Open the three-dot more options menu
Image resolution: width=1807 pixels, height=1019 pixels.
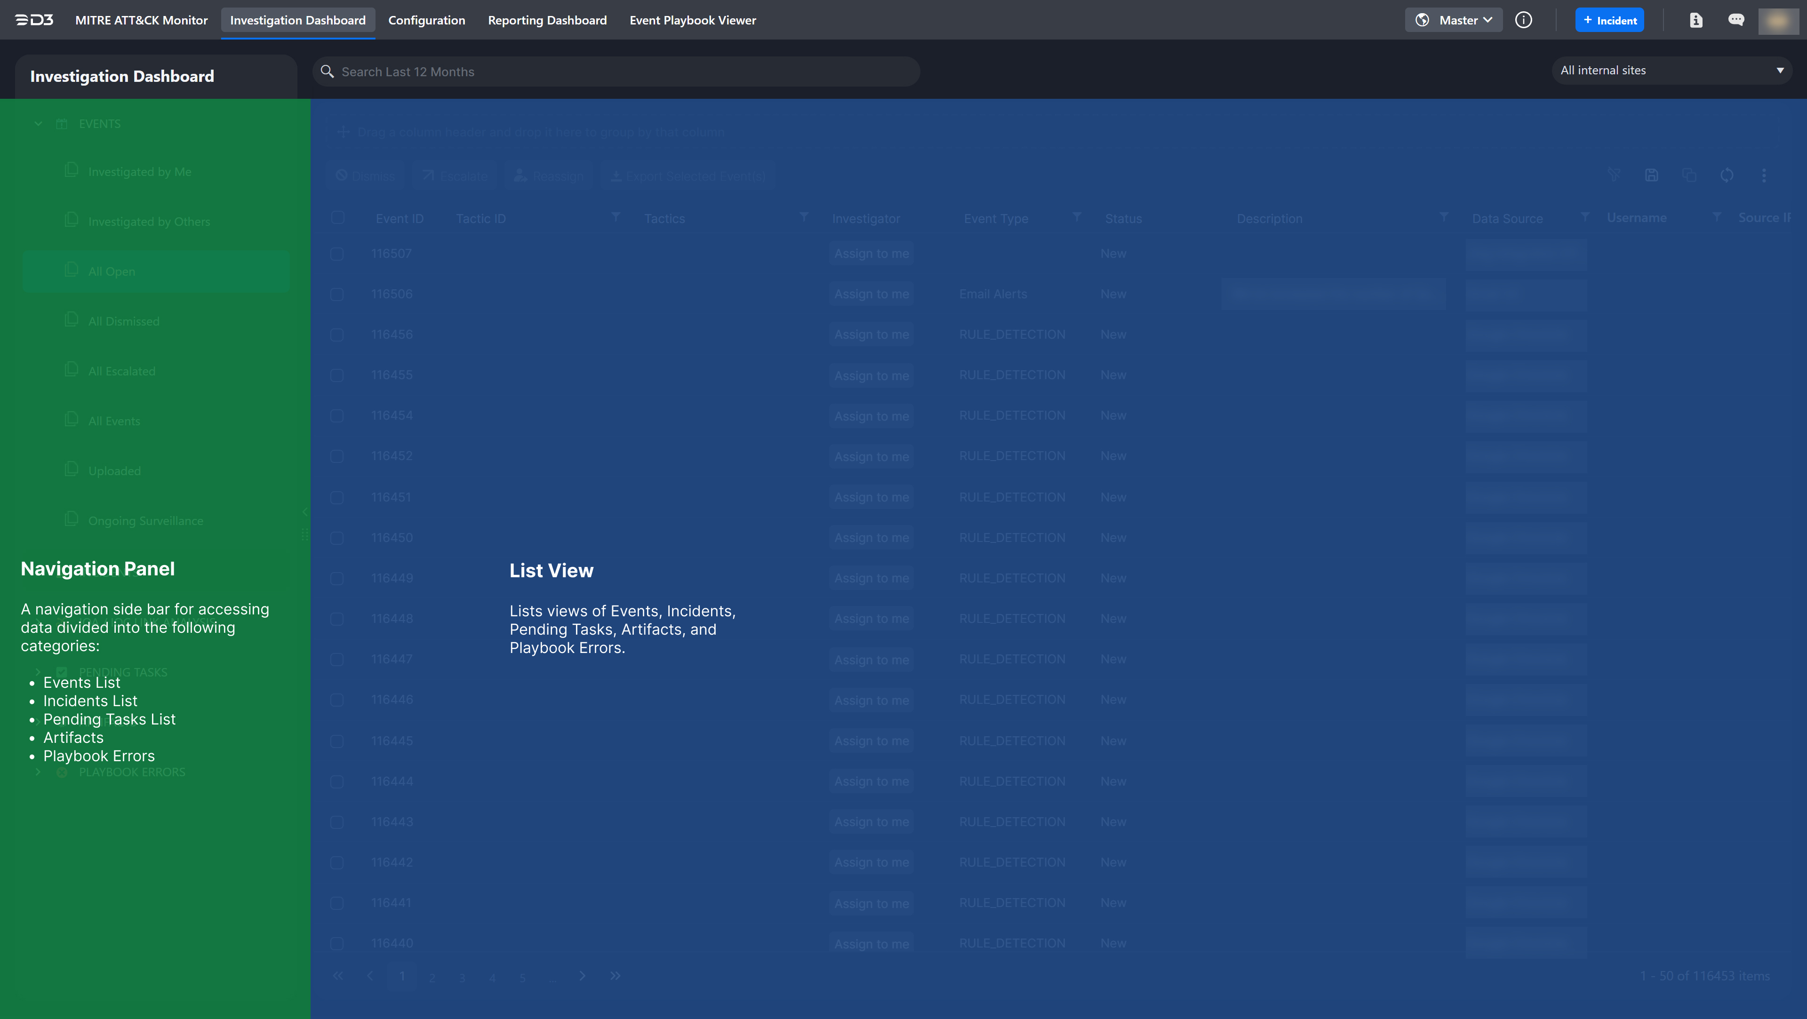coord(1764,175)
